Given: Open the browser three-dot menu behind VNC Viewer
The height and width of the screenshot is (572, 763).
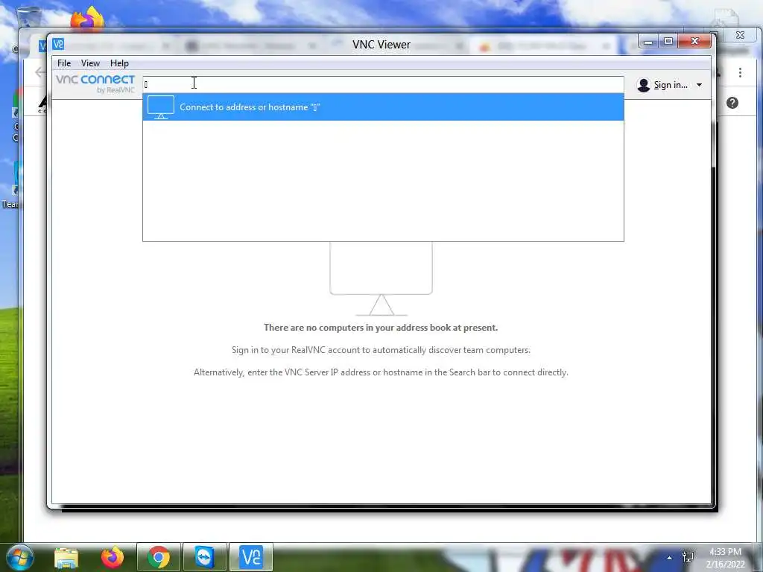Looking at the screenshot, I should point(740,72).
